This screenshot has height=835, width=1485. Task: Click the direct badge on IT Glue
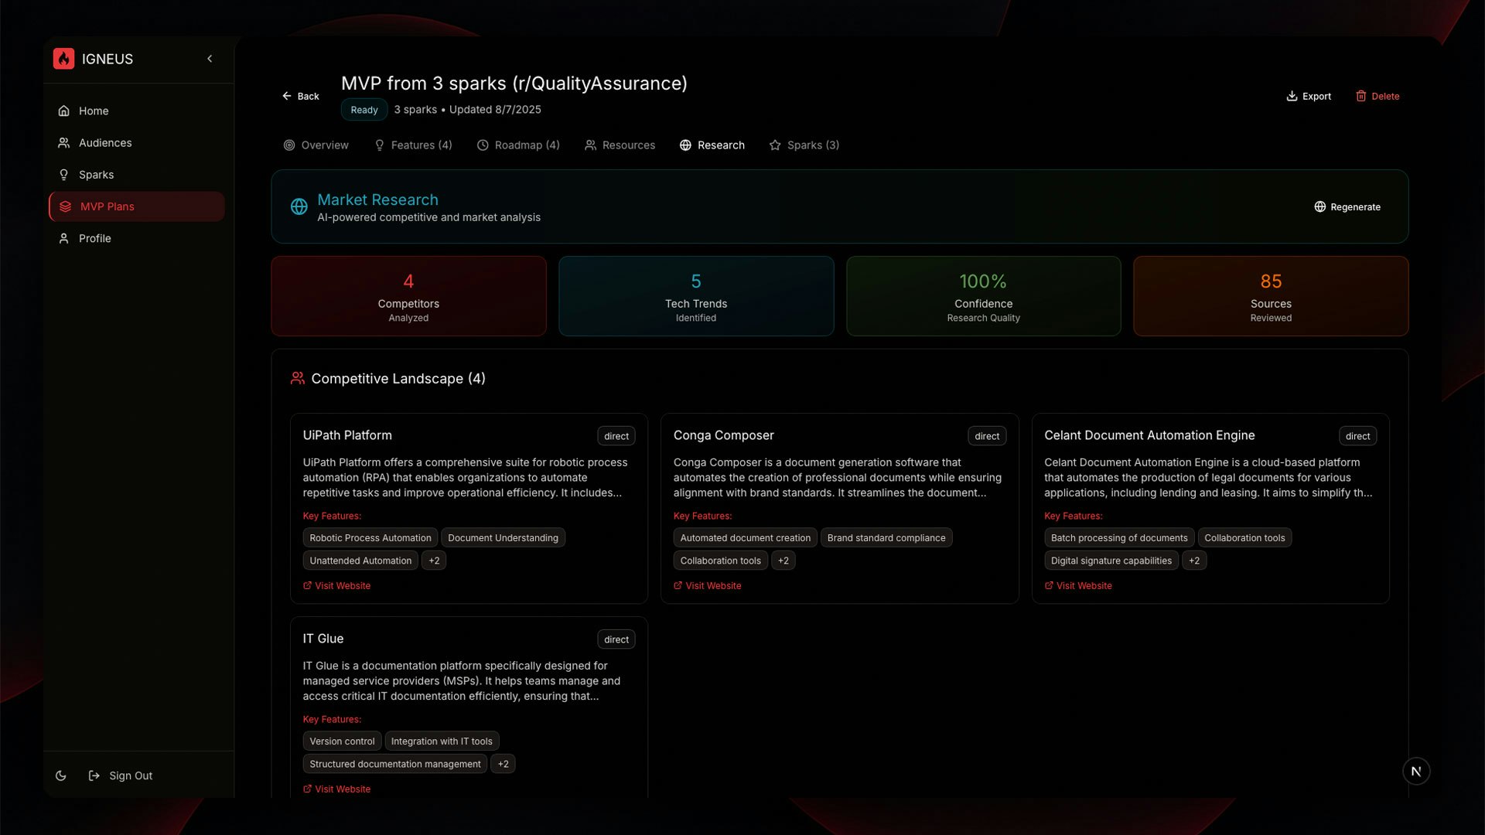(616, 639)
